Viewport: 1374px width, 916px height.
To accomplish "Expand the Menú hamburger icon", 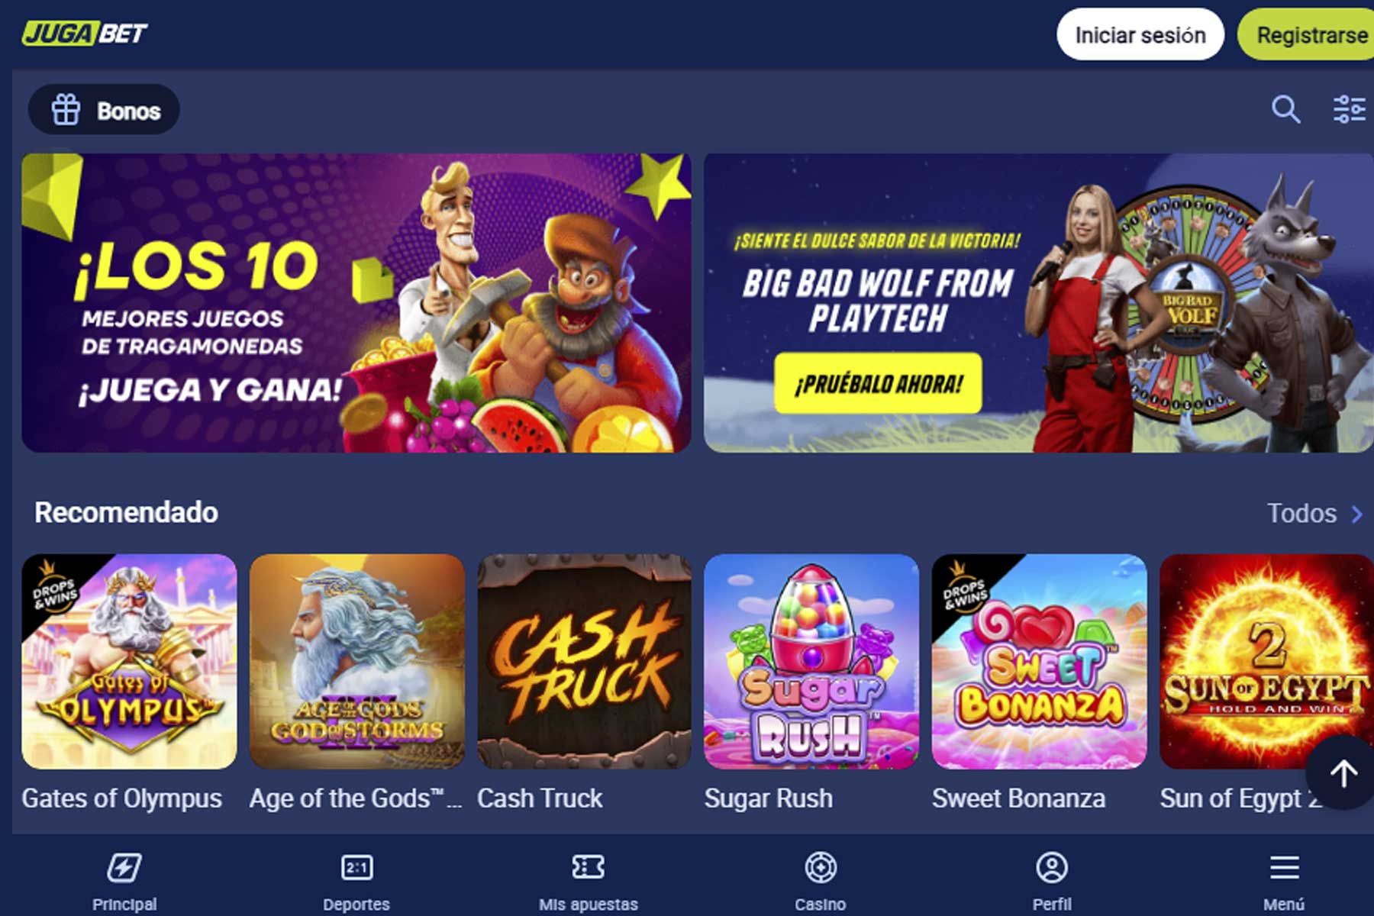I will pyautogui.click(x=1284, y=867).
